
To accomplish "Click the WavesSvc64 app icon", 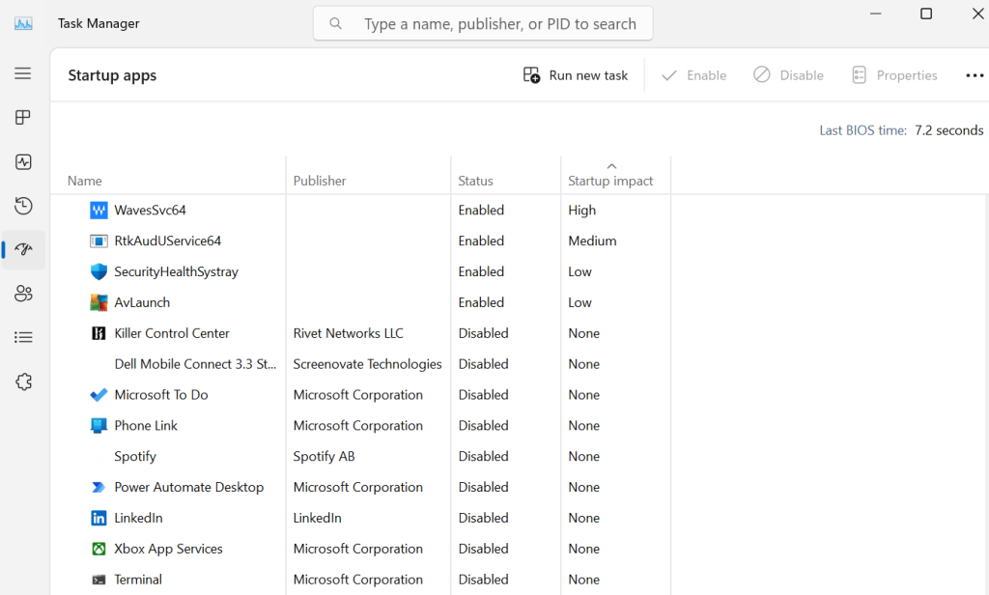I will (x=99, y=211).
